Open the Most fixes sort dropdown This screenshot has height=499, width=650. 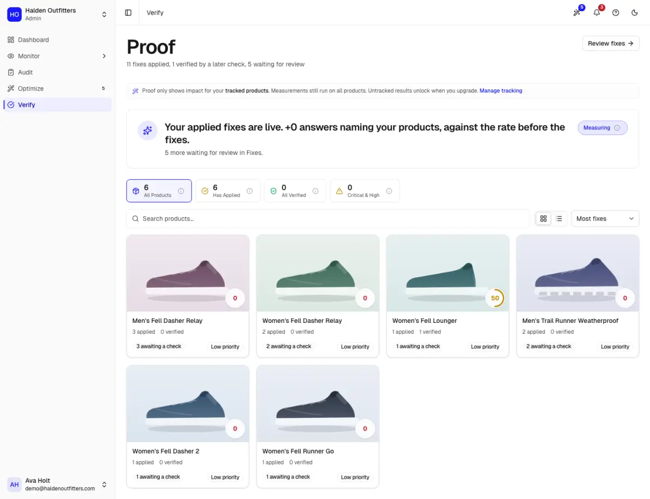[605, 218]
